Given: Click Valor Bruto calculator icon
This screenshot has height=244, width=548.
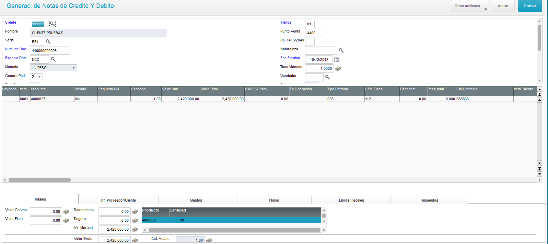Looking at the screenshot, I should (x=135, y=240).
